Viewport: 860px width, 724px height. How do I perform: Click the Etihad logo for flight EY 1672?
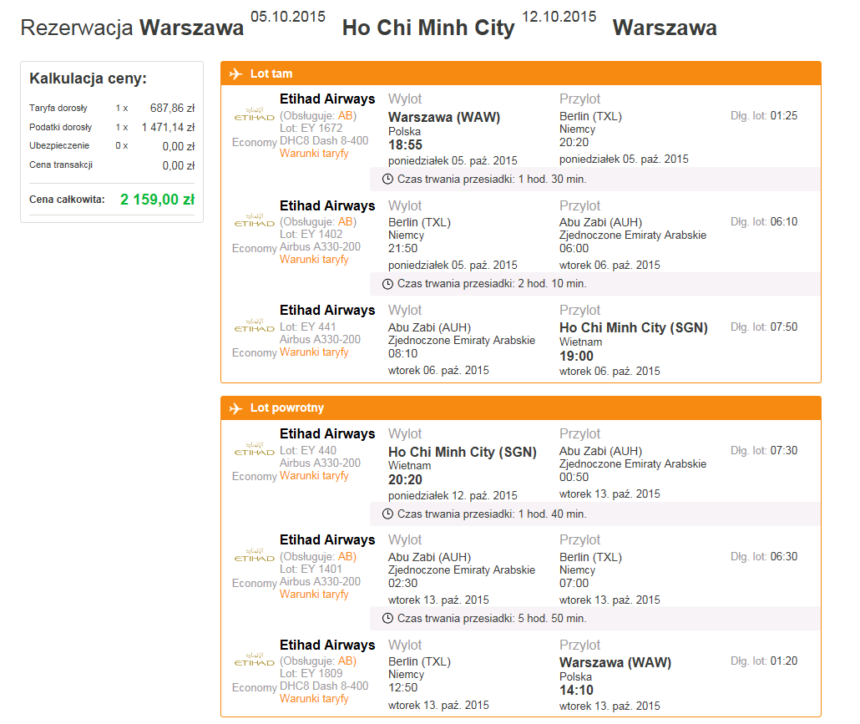pyautogui.click(x=255, y=114)
